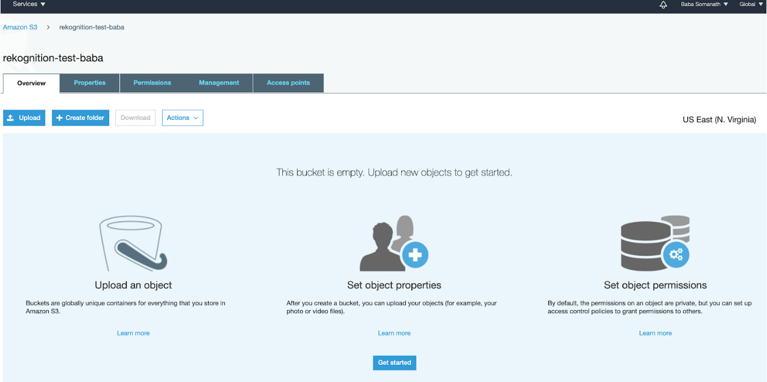
Task: Click the Upload an object heading
Action: click(133, 285)
